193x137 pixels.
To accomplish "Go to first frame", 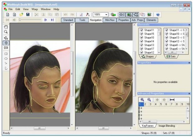I will [7, 20].
